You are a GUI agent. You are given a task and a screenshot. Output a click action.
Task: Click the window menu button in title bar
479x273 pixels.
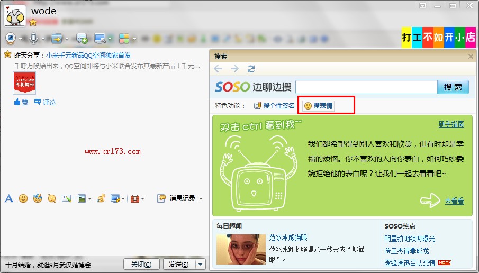tap(423, 5)
